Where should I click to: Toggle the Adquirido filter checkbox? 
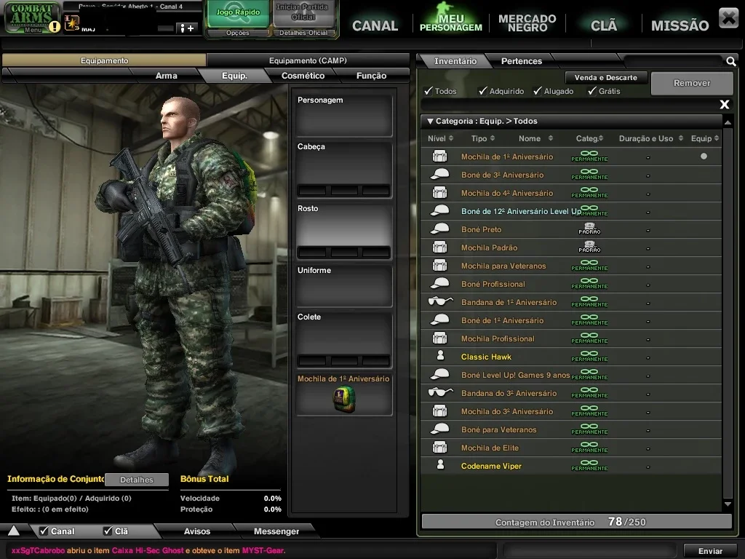[x=483, y=91]
